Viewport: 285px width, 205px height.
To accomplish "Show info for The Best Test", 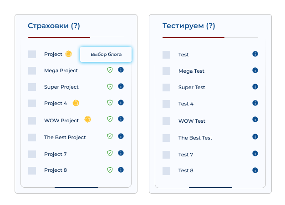I will click(x=255, y=137).
